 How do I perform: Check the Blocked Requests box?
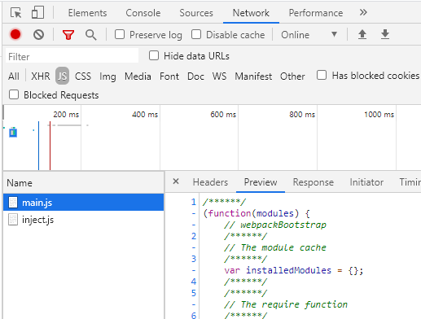coord(14,94)
